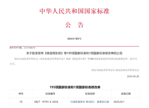Click the 附件文件下载 label
Screen dimensions: 149x108
[16, 48]
